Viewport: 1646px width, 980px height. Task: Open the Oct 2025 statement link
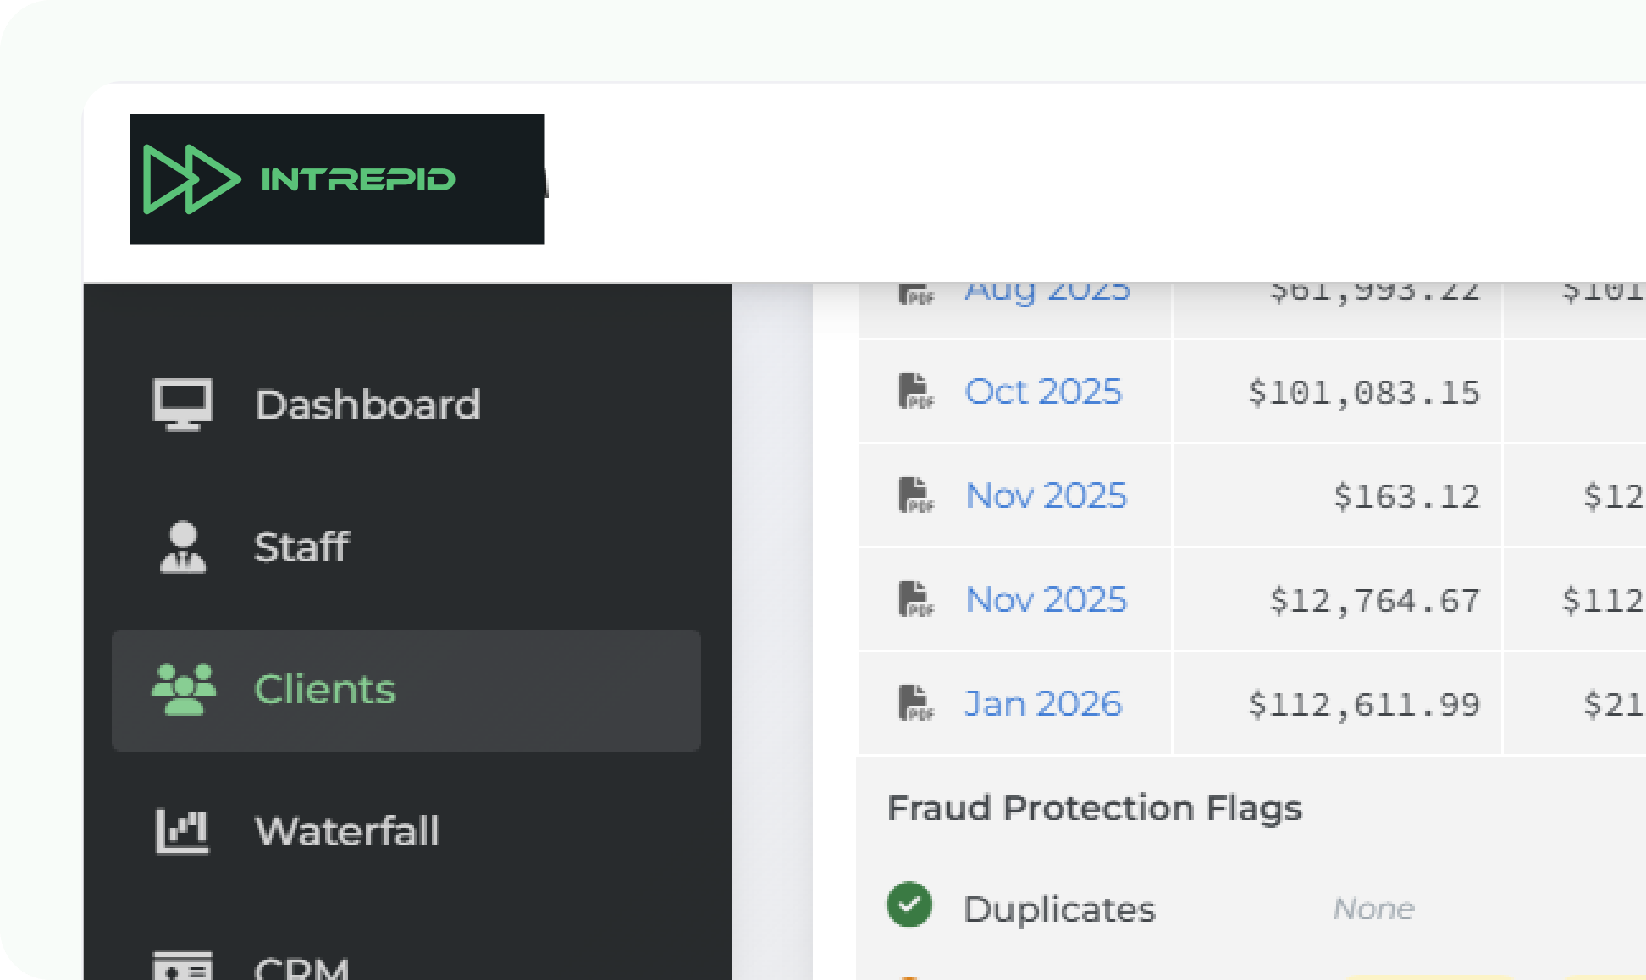1043,391
